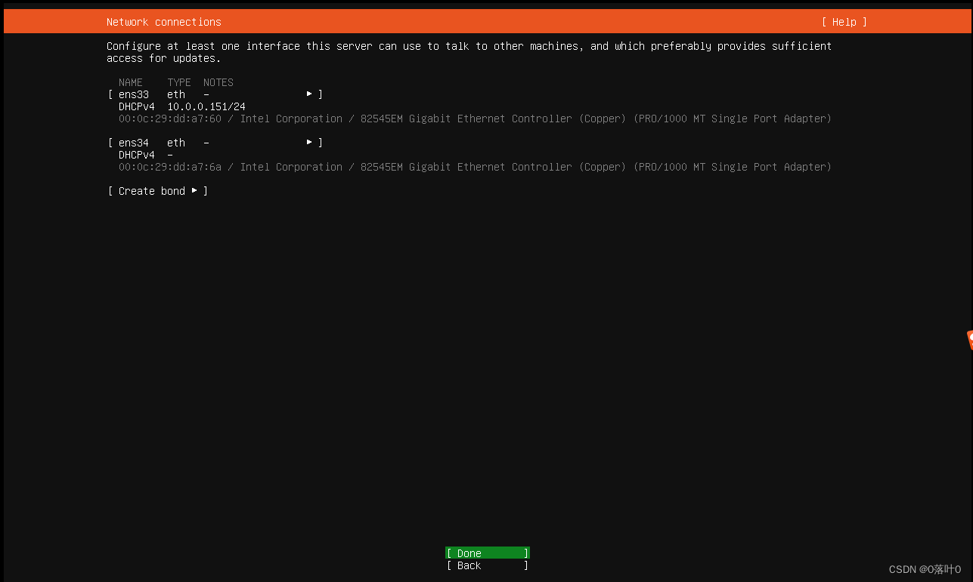This screenshot has height=582, width=973.
Task: Click the IP address 10.0.0.151/24
Action: [206, 106]
